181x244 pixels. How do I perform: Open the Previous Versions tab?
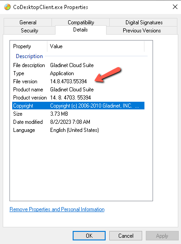coord(142,31)
